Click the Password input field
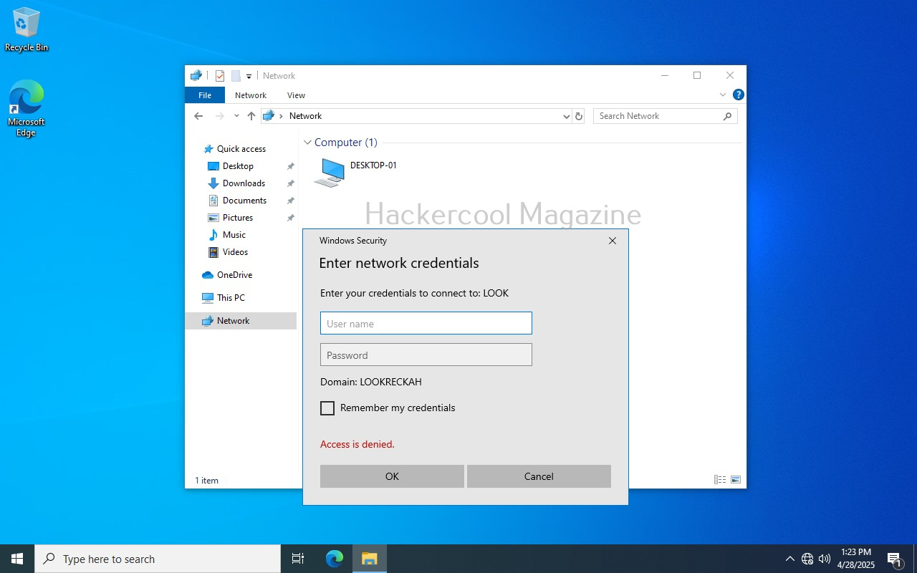Viewport: 917px width, 573px height. point(426,355)
